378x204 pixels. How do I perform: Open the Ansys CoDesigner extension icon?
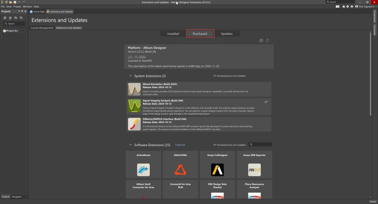click(x=217, y=170)
